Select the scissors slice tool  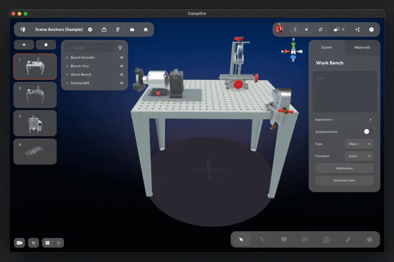click(x=305, y=239)
